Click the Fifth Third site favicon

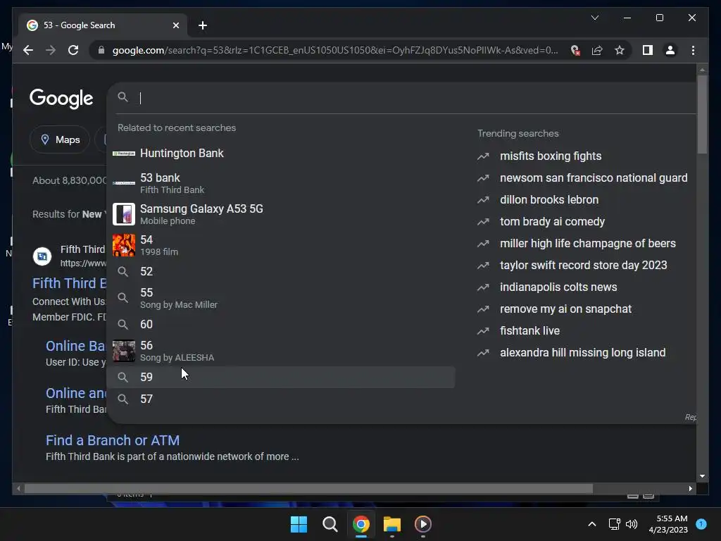(x=42, y=256)
